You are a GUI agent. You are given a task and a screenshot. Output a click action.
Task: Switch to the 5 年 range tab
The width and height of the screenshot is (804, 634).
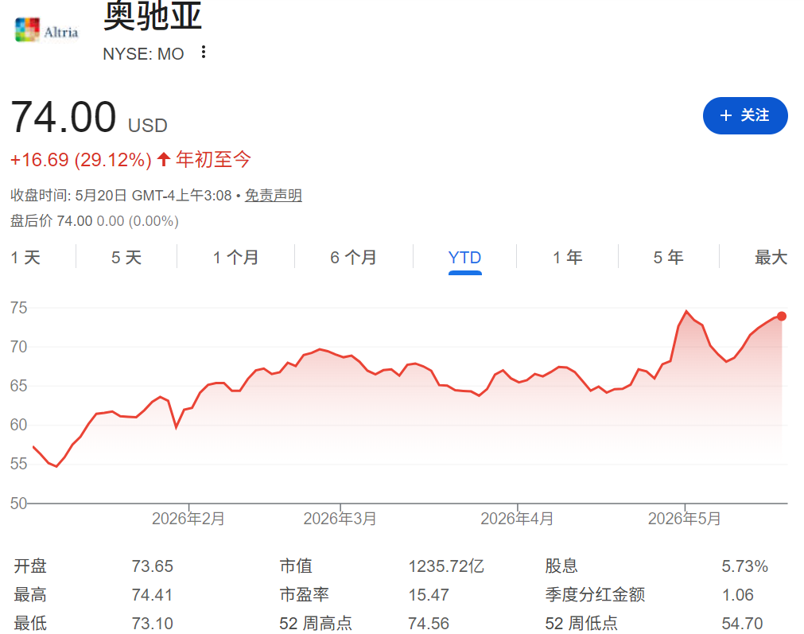pyautogui.click(x=668, y=258)
